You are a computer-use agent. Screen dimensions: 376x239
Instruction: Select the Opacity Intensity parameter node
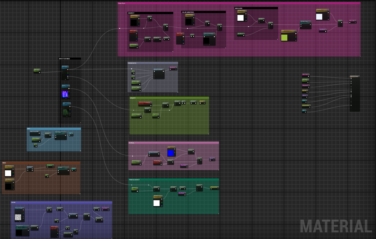136,115
